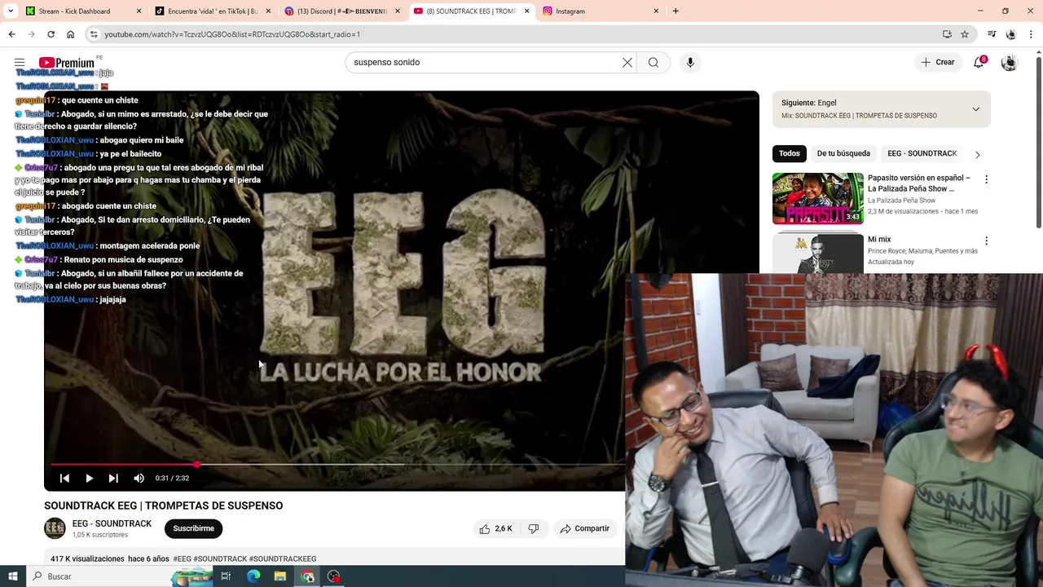Open the YouTube hamburger guide menu
This screenshot has height=587, width=1043.
[20, 63]
